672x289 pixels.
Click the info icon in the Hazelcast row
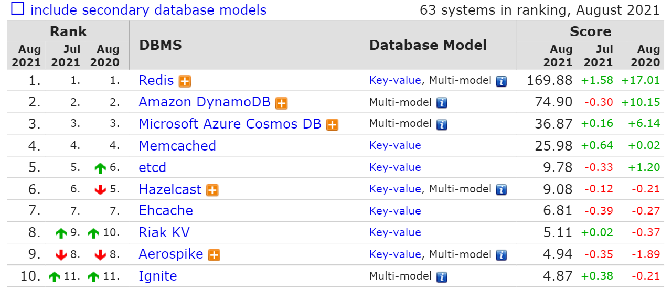(502, 190)
